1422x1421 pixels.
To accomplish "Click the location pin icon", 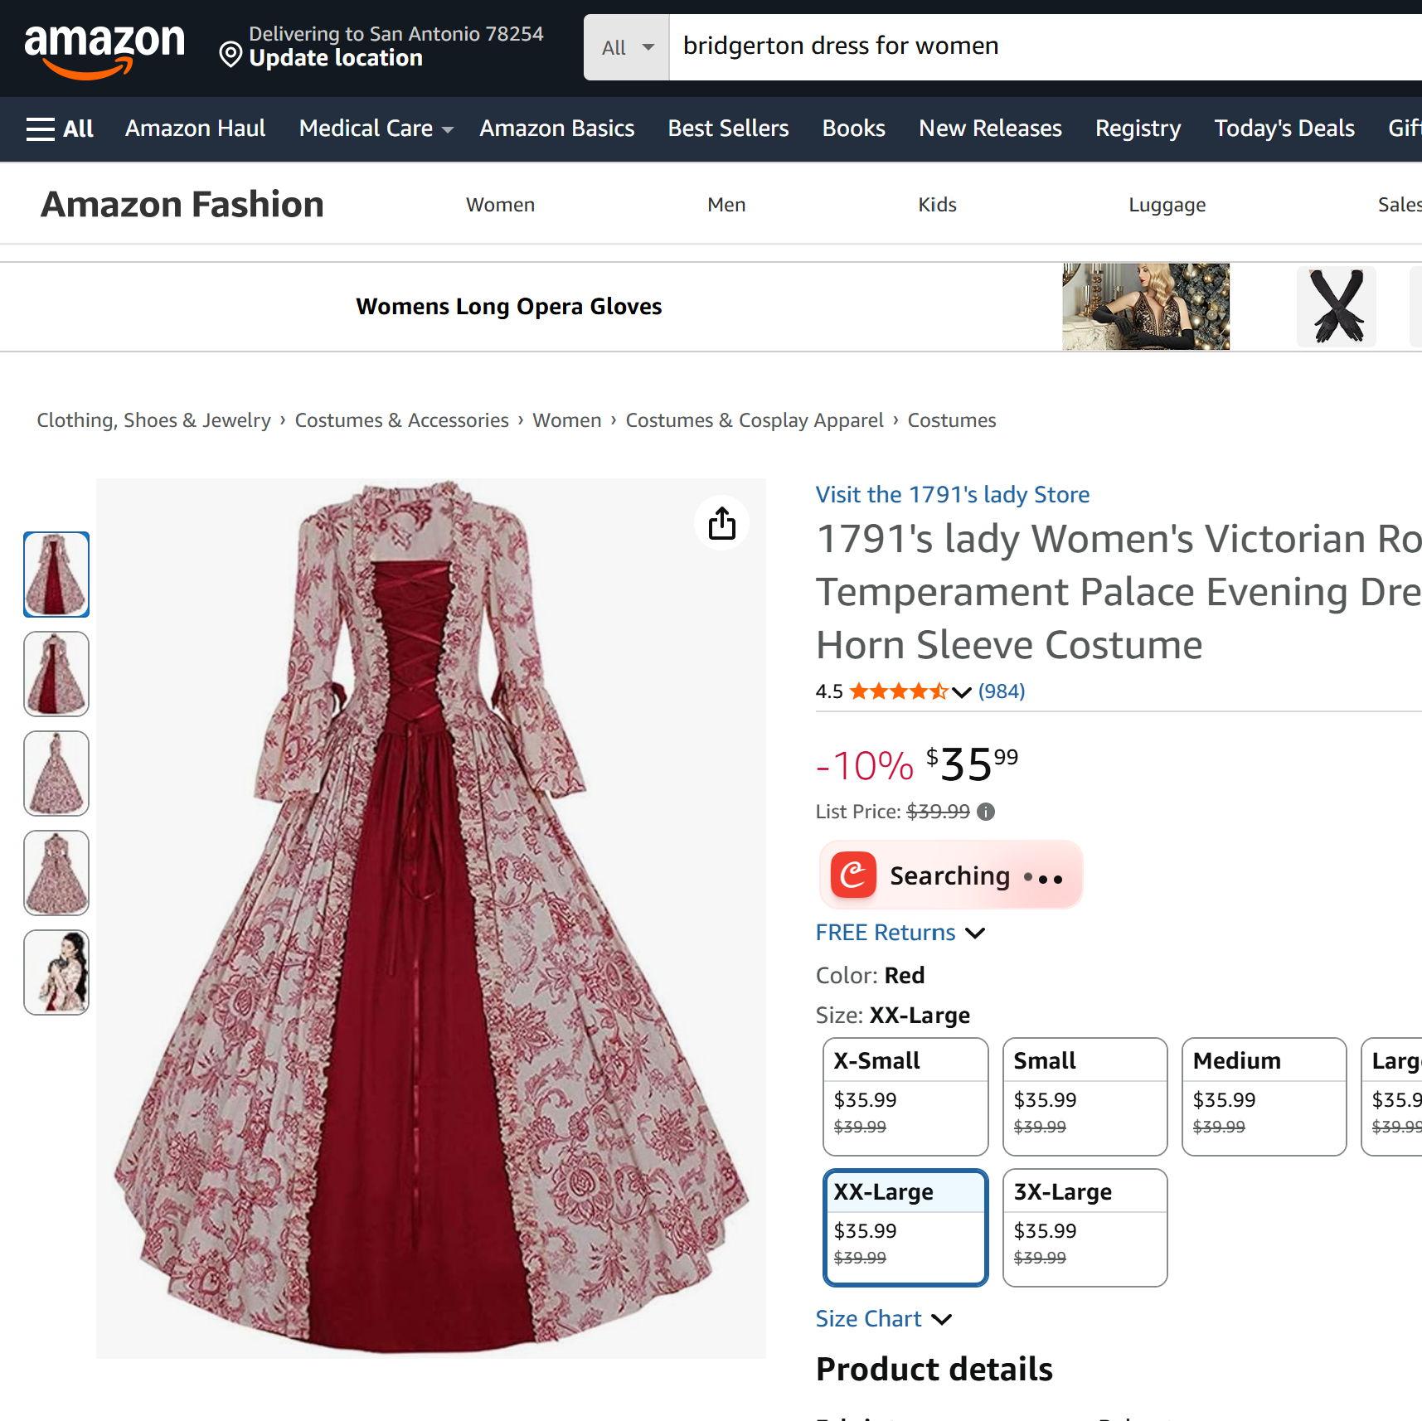I will pyautogui.click(x=230, y=56).
